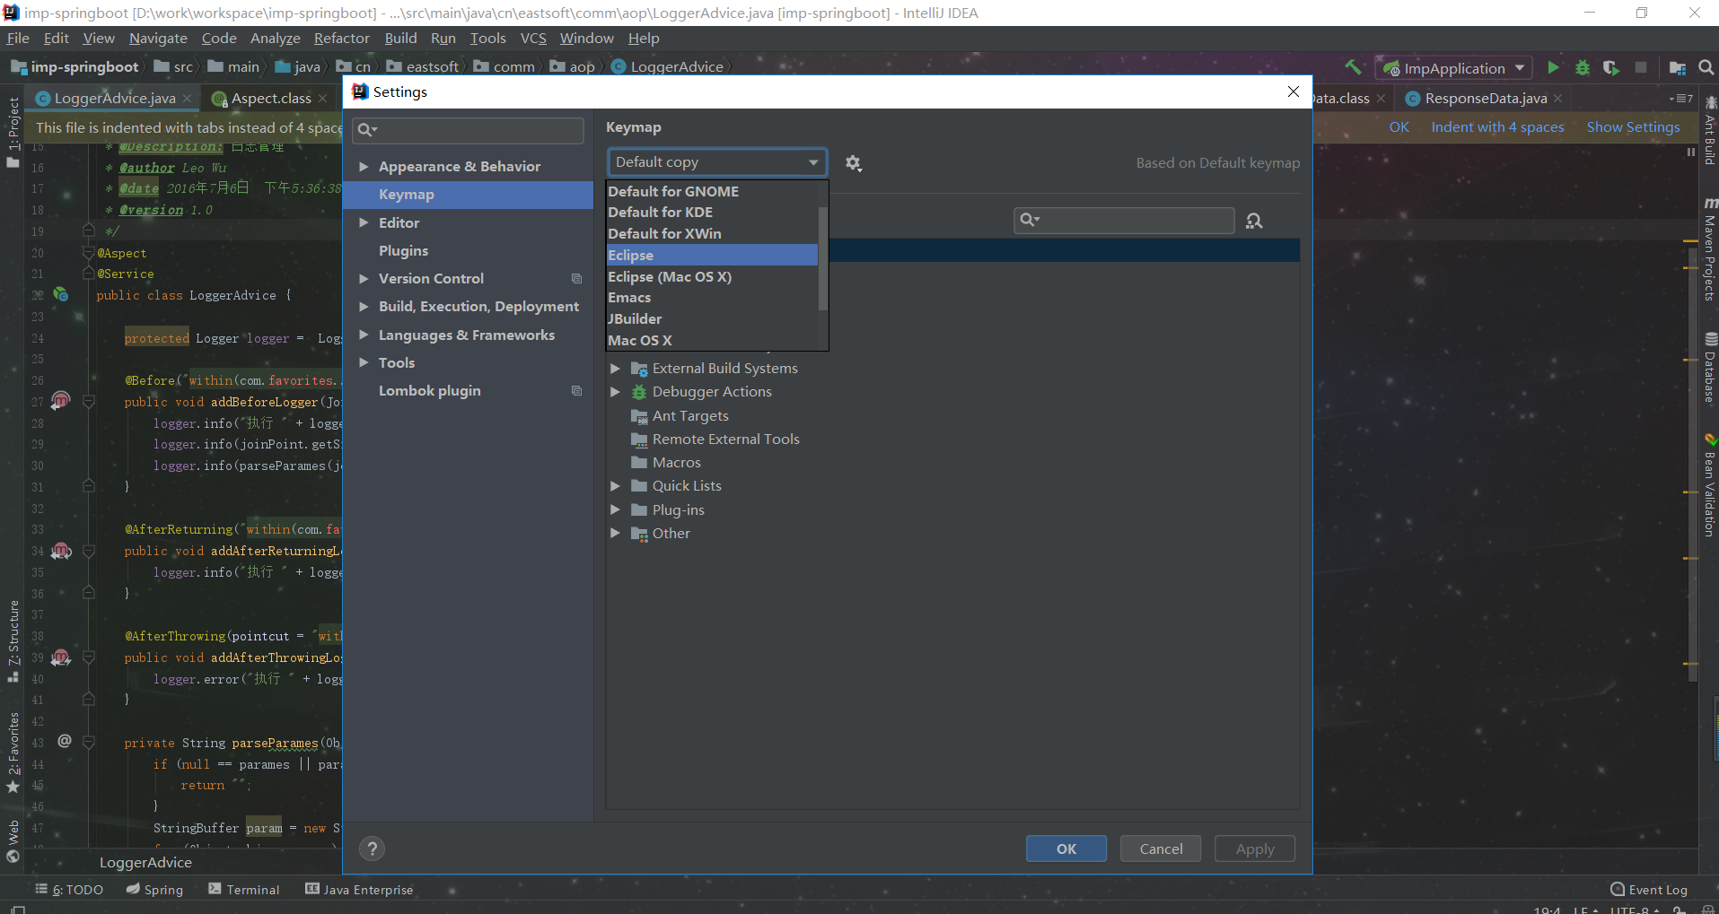Open the Structure tool window

tap(13, 640)
